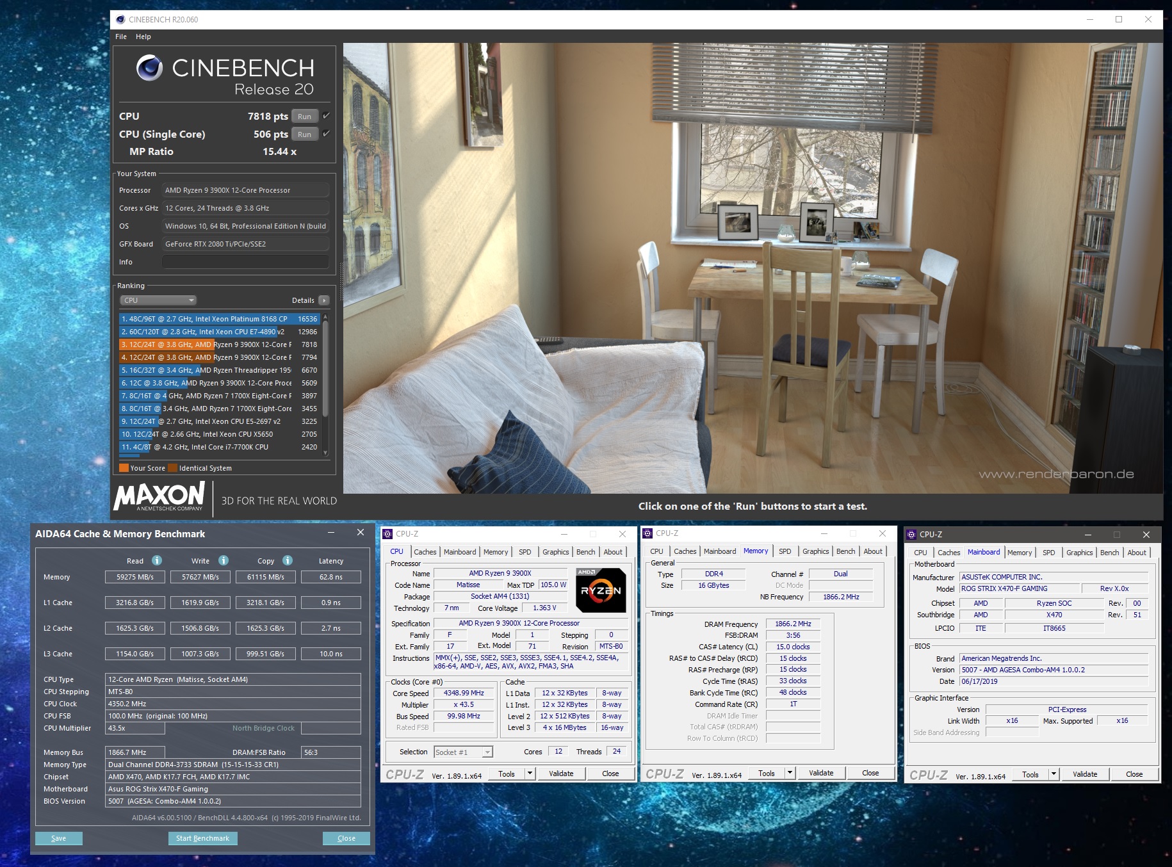The width and height of the screenshot is (1172, 867).
Task: Open the Help menu in Cinebench
Action: coord(143,36)
